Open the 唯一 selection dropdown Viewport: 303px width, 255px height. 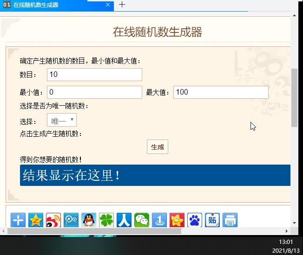[62, 120]
